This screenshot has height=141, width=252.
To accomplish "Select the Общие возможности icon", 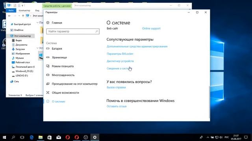I will pyautogui.click(x=48, y=92).
